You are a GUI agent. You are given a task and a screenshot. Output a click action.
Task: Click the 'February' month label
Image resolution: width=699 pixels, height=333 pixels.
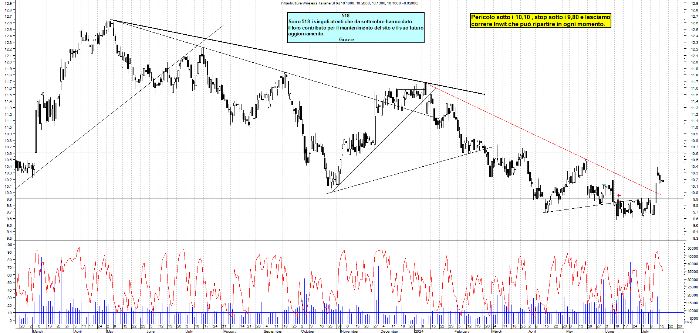(462, 331)
